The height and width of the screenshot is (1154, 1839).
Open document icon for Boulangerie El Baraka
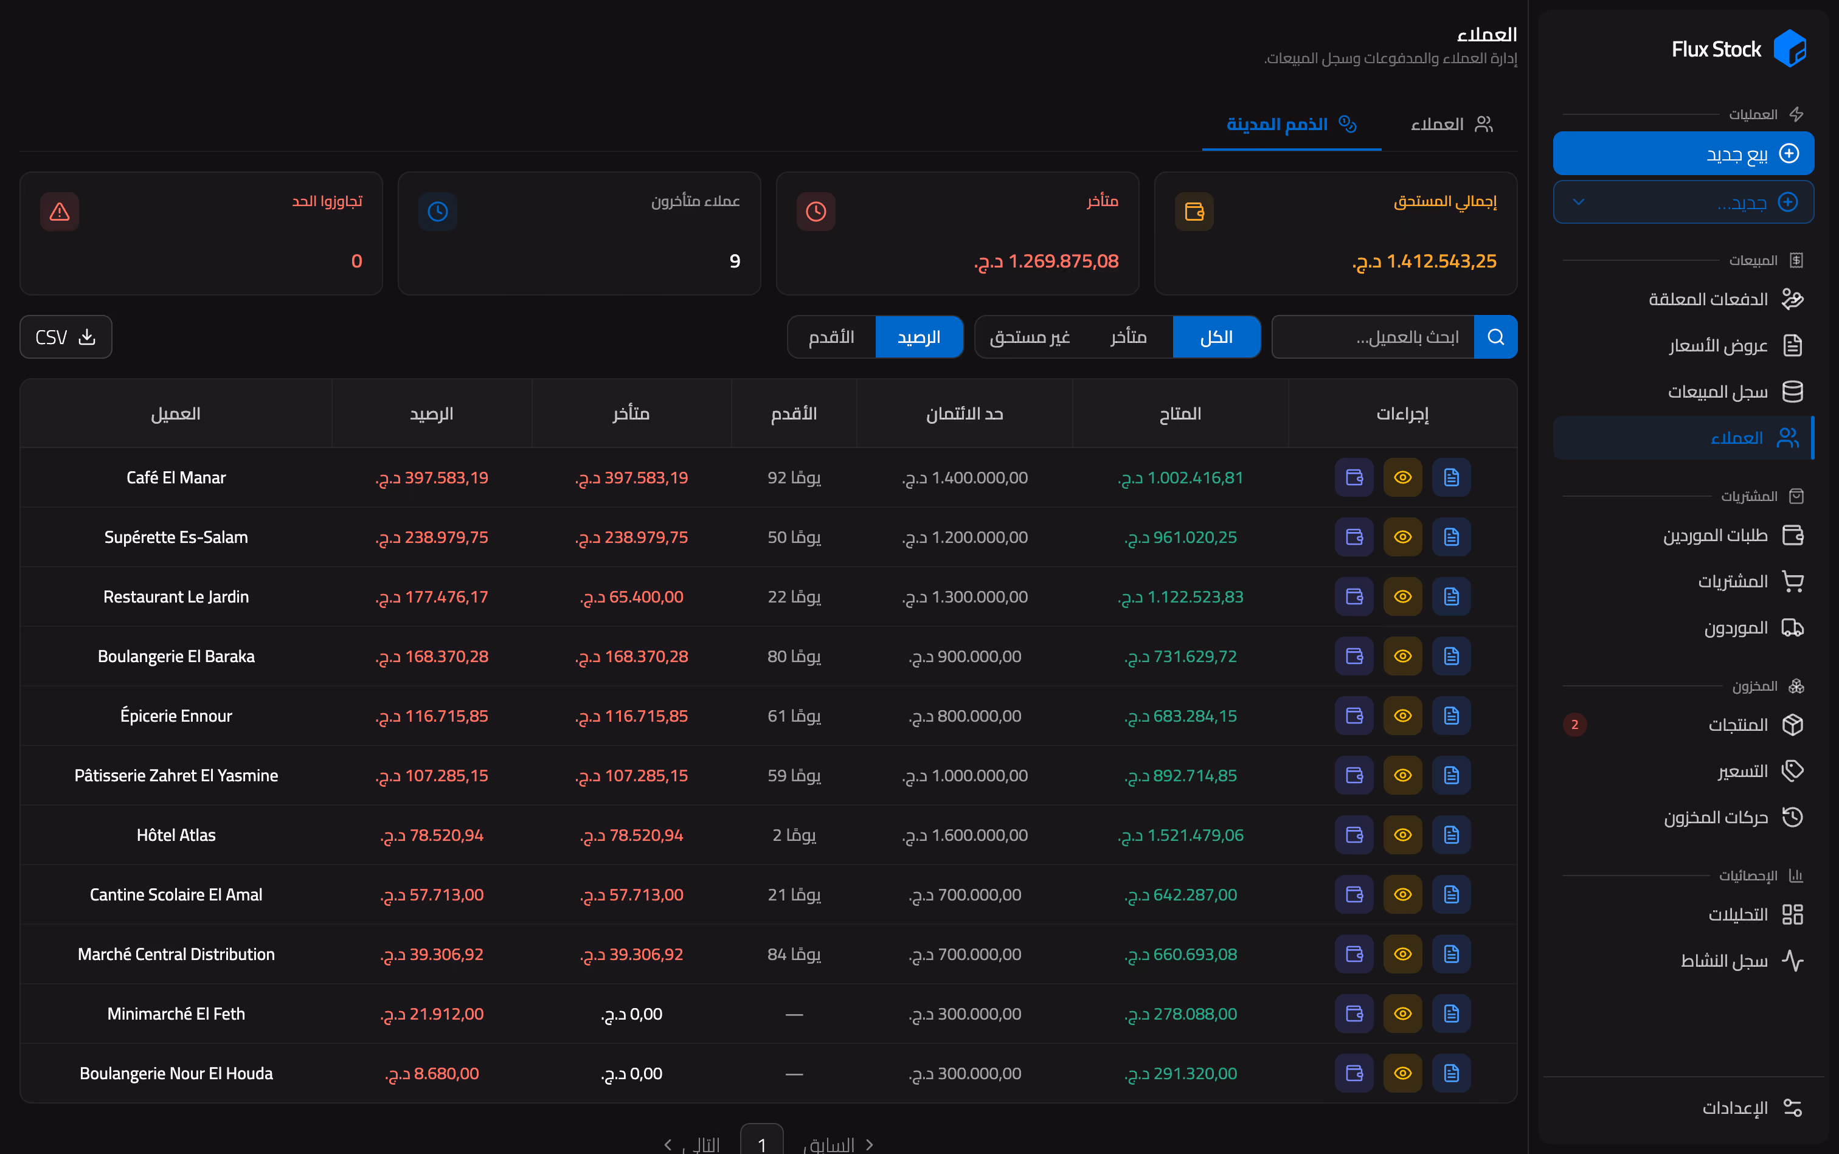click(x=1451, y=657)
